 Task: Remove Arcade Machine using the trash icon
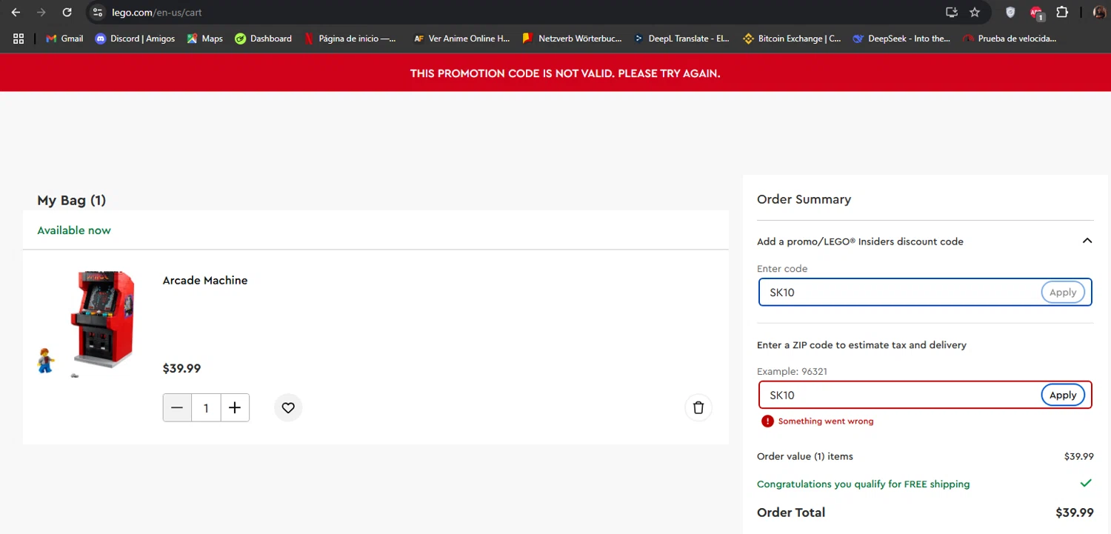[x=698, y=407]
